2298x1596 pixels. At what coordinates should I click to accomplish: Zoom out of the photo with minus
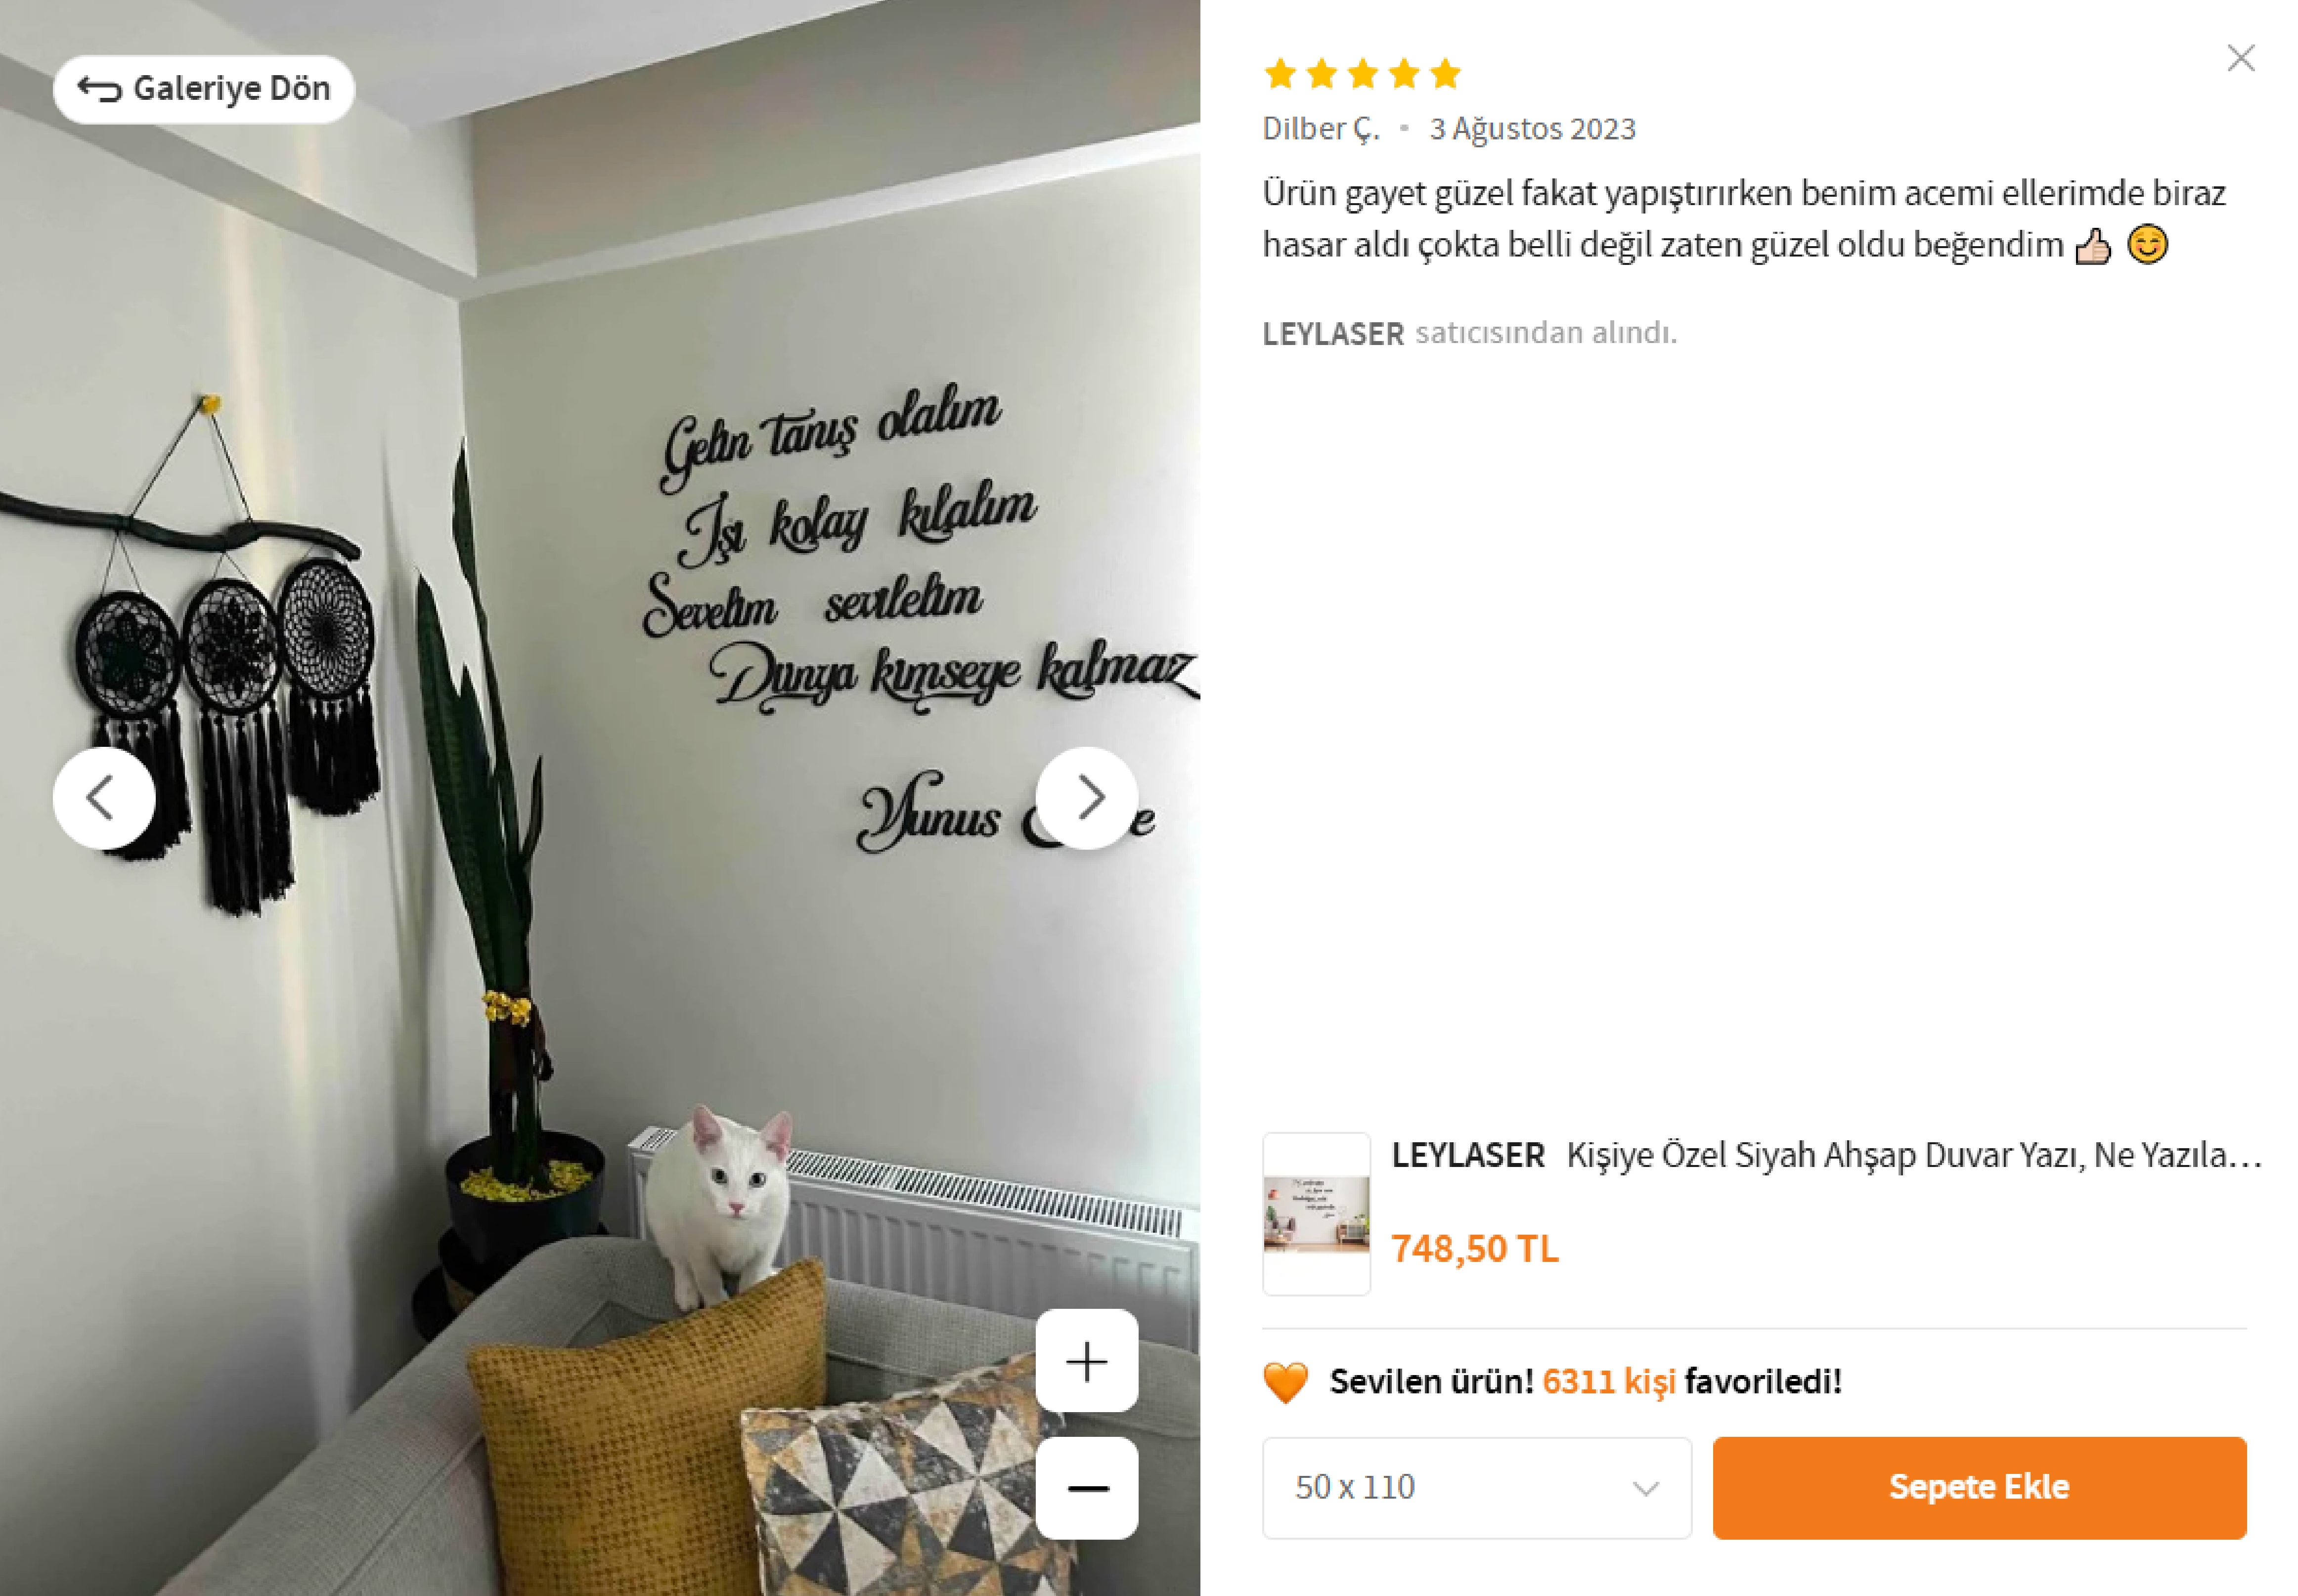[1087, 1488]
